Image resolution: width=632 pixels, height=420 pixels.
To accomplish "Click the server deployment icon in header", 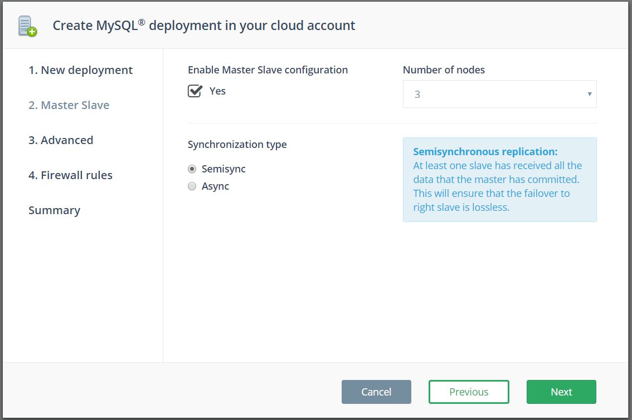I will (x=27, y=26).
